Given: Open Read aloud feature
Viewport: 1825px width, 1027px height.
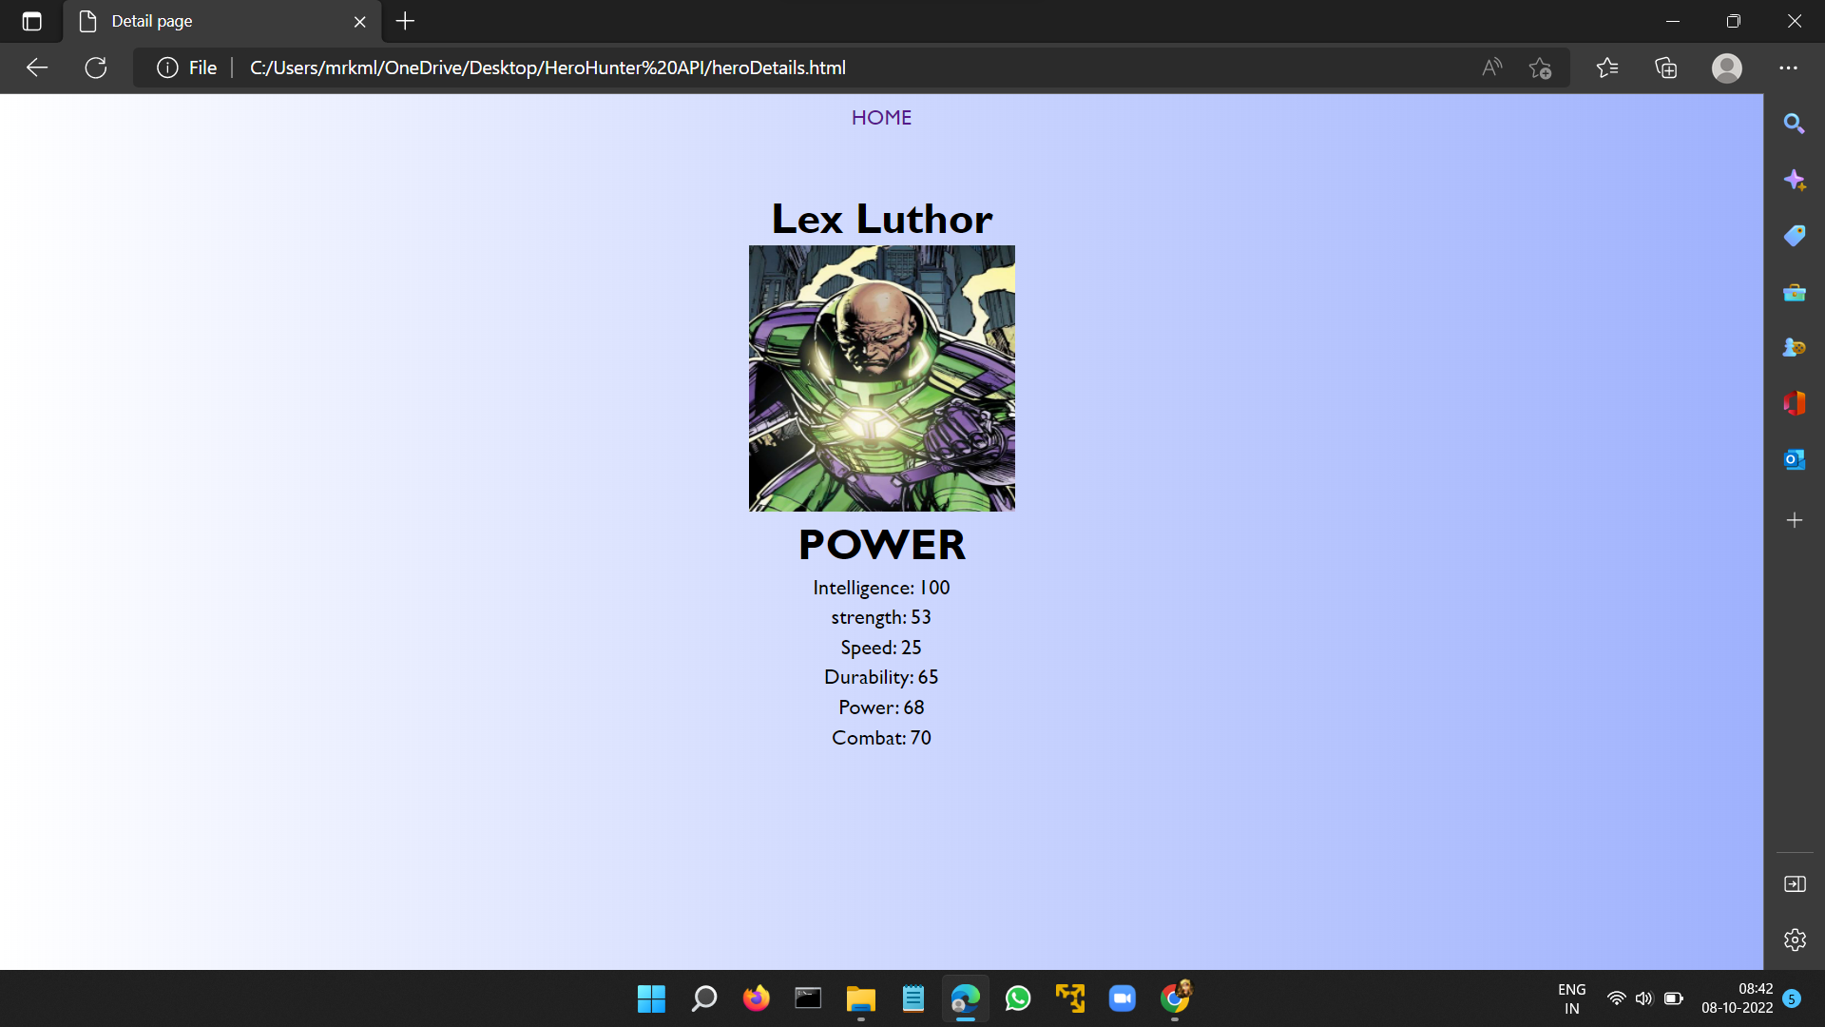Looking at the screenshot, I should click(1491, 68).
